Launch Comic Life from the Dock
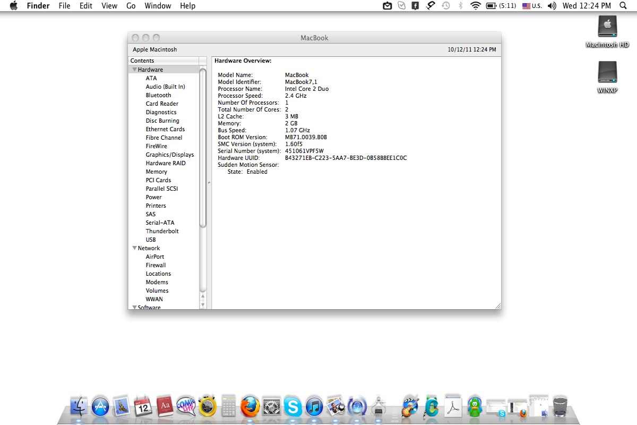The width and height of the screenshot is (637, 425). click(186, 407)
